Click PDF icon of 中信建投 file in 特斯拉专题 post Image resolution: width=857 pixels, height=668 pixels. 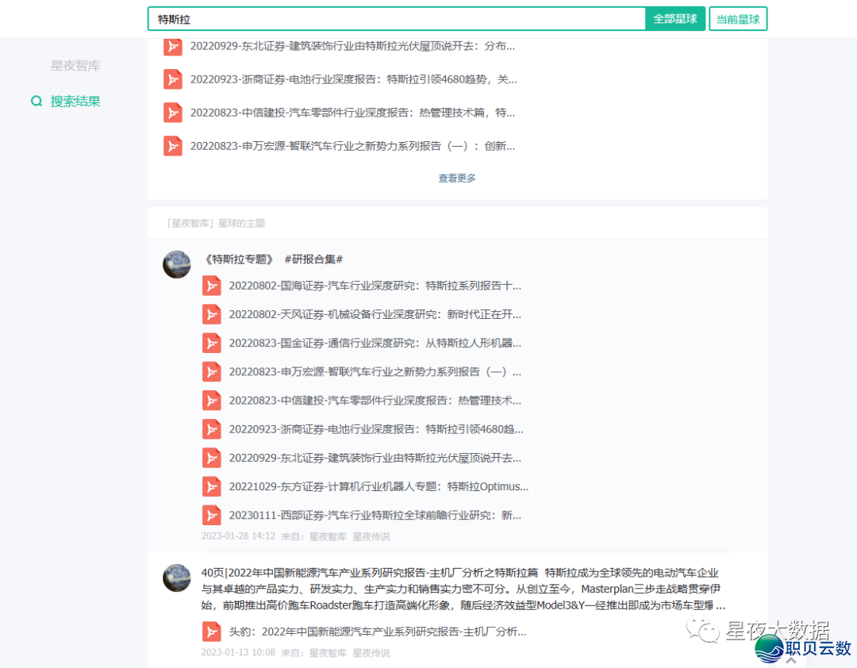(212, 401)
